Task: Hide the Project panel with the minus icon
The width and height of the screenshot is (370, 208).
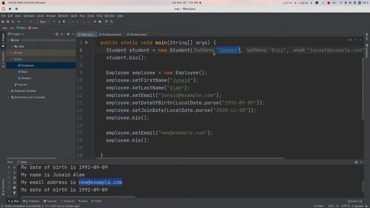Action: 73,34
